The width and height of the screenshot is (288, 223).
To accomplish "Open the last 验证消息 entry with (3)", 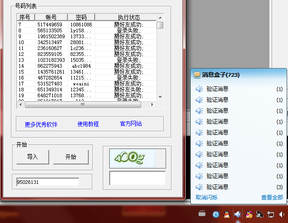I will [x=239, y=187].
